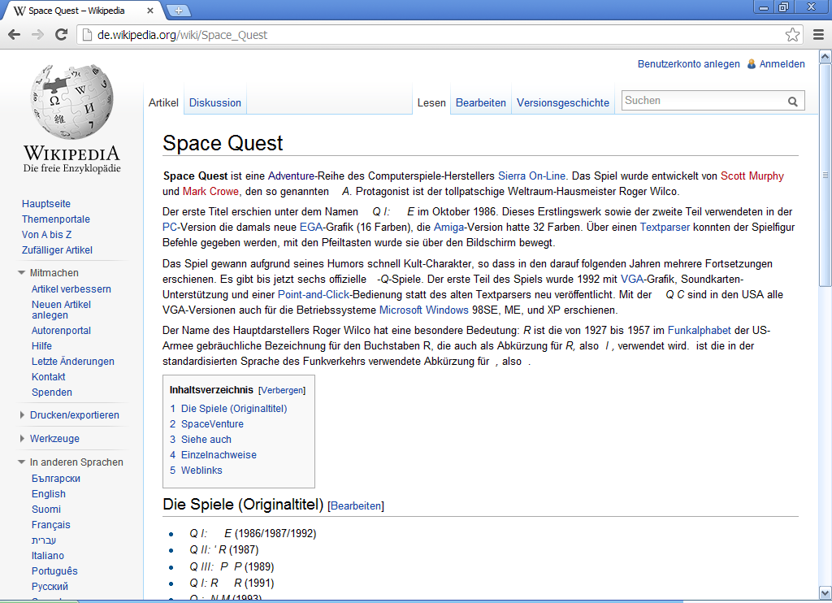This screenshot has height=603, width=832.
Task: Click Benutzerkonto anlegen link
Action: click(x=689, y=64)
